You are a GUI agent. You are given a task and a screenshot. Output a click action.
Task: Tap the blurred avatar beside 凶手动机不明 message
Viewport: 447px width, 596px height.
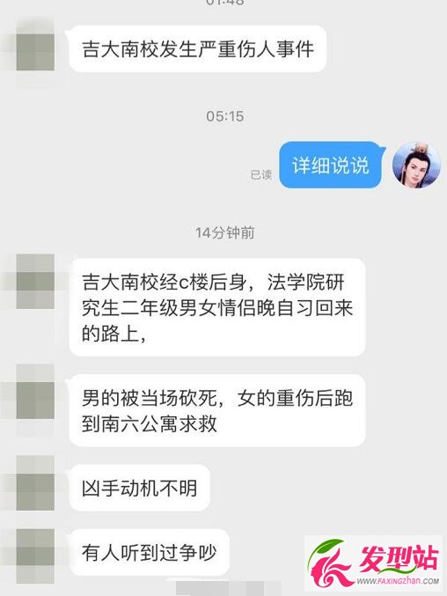click(35, 483)
